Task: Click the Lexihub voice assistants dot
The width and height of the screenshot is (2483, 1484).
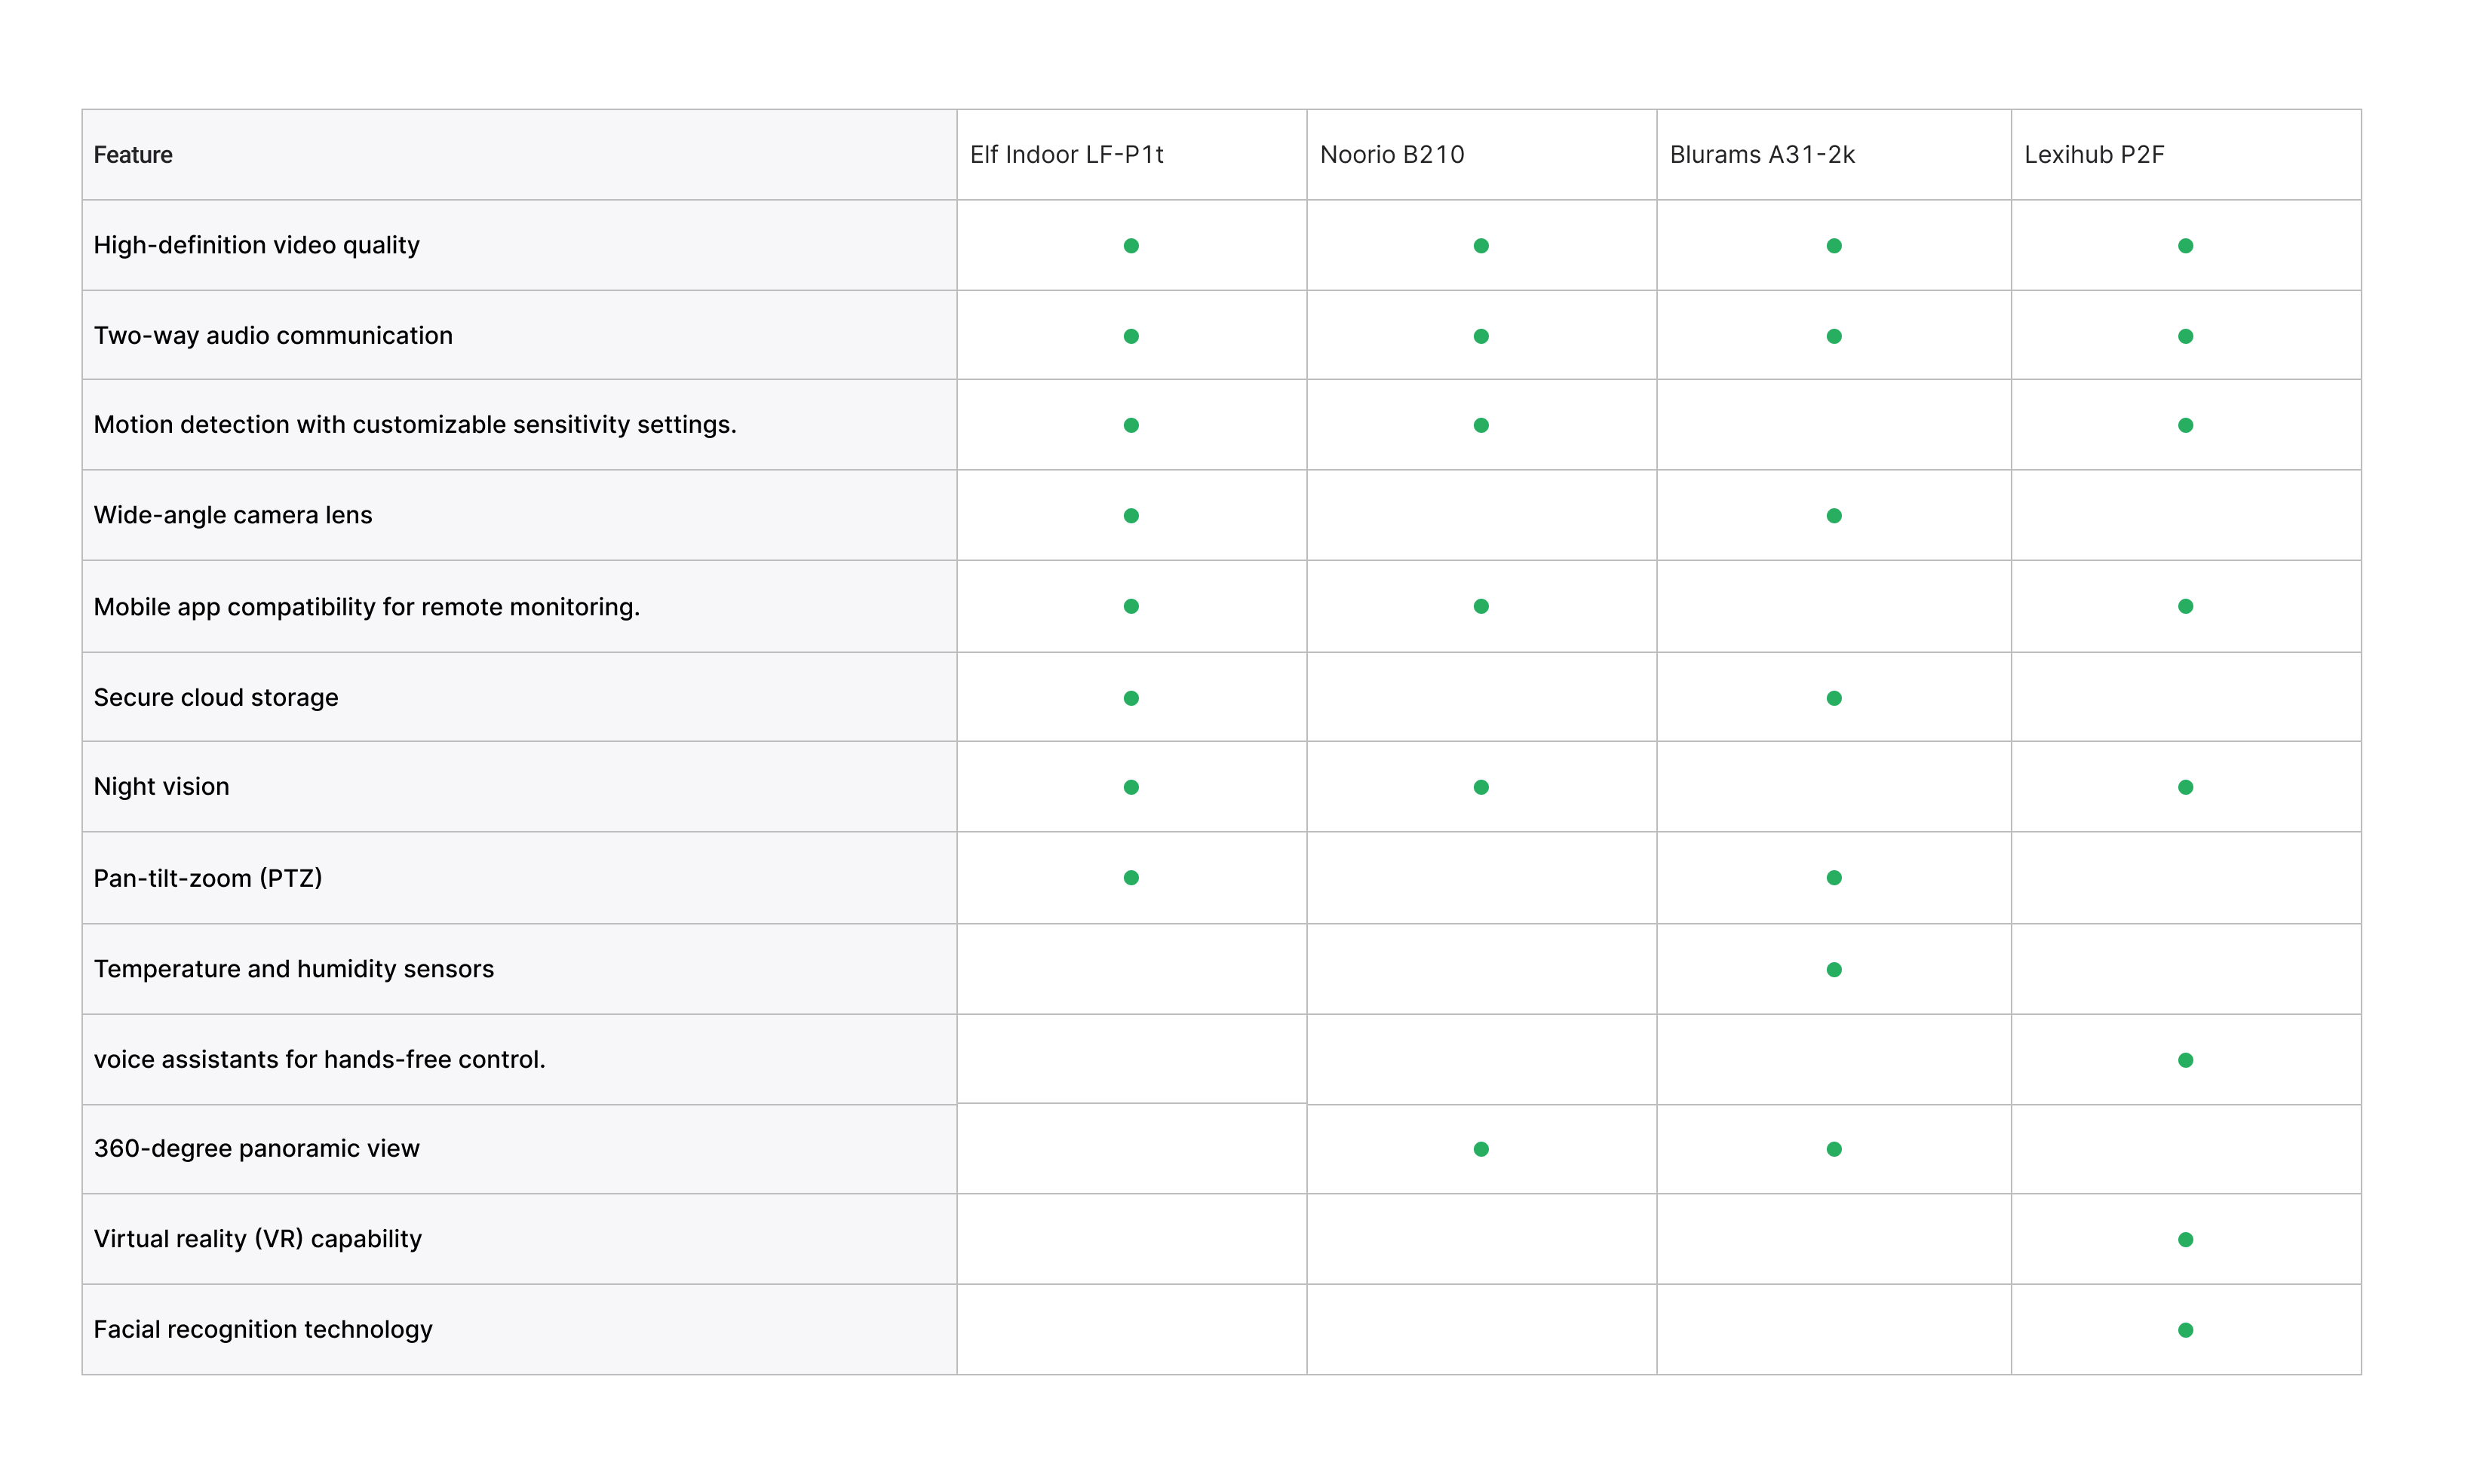Action: pos(2185,1060)
